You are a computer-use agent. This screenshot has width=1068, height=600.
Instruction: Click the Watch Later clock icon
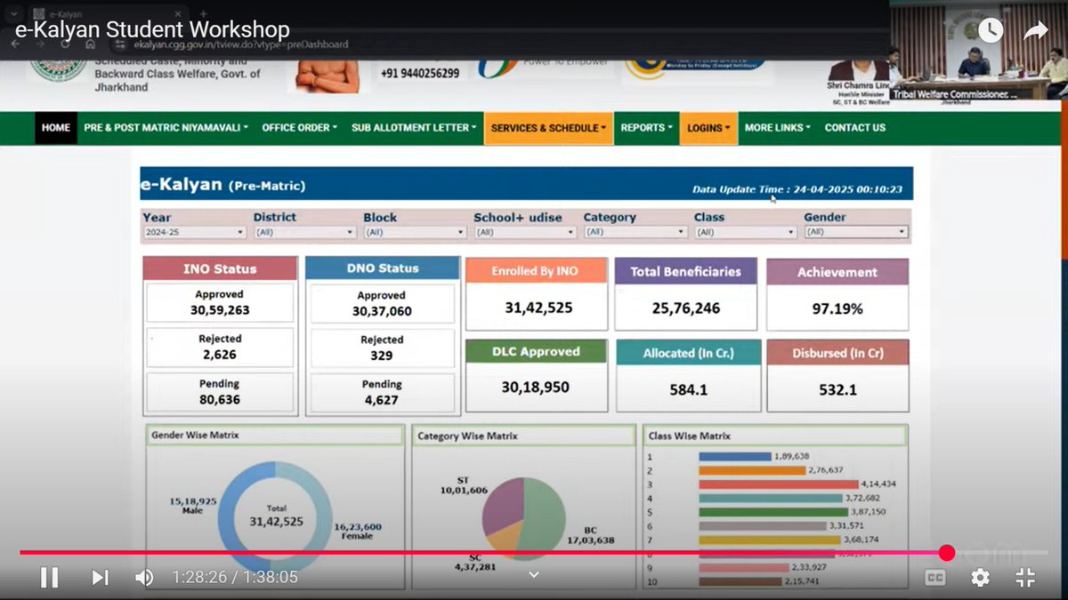(991, 31)
